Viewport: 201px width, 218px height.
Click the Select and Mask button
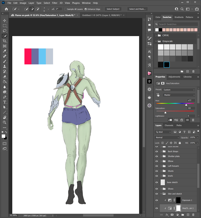137,9
